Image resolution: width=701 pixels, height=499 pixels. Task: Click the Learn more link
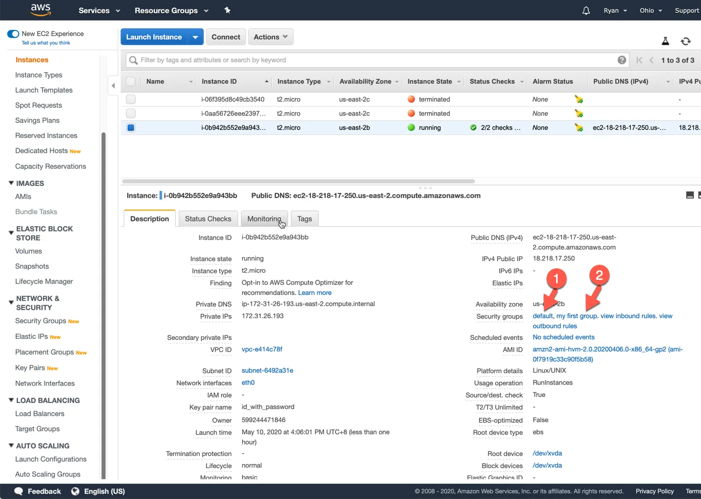[315, 293]
